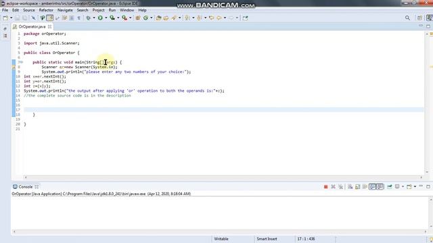Toggle the console Word Wrap button
Image resolution: width=433 pixels, height=243 pixels.
pyautogui.click(x=365, y=187)
